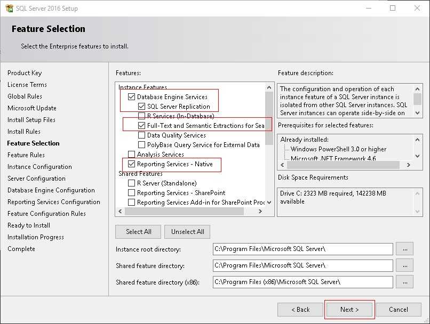This screenshot has height=324, width=430.
Task: Edit the Shared feature directory (x86) field
Action: [x=302, y=282]
